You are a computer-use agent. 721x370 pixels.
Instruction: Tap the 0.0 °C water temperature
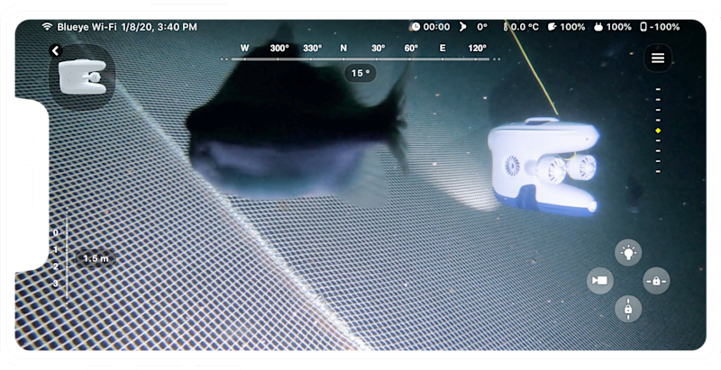tap(525, 27)
